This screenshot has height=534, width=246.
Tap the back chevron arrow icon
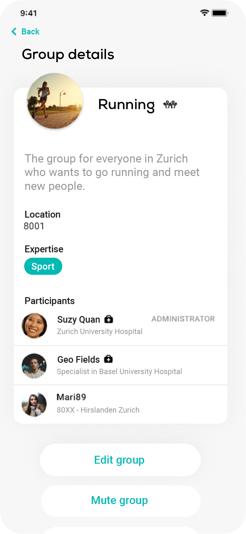[x=14, y=32]
